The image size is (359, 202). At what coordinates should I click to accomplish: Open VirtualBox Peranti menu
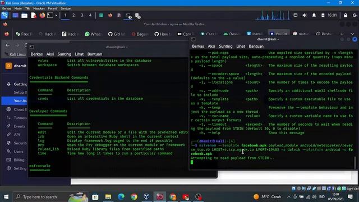[52, 8]
